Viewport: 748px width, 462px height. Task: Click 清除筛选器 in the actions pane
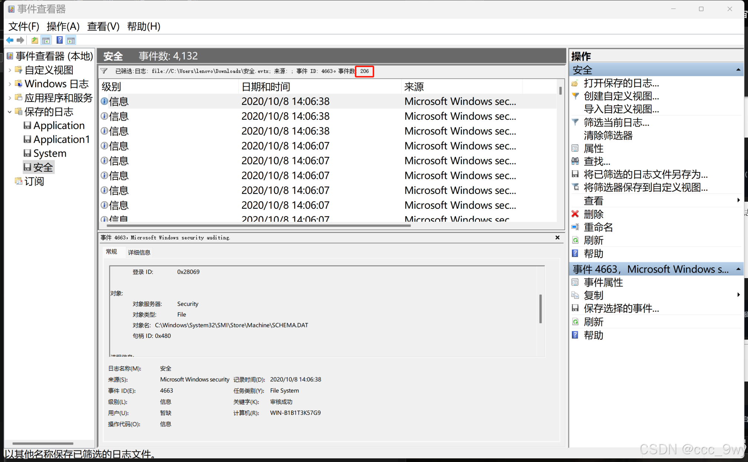click(608, 135)
